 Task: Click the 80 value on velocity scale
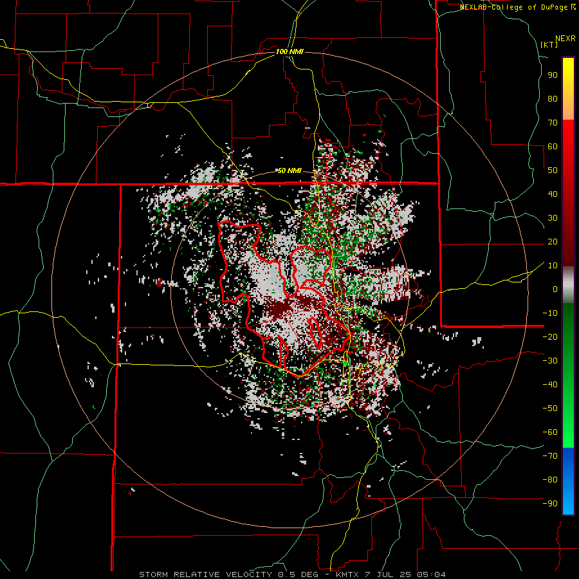(553, 99)
